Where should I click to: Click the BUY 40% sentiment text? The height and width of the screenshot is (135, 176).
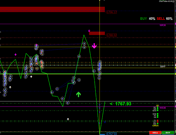tap(148, 19)
